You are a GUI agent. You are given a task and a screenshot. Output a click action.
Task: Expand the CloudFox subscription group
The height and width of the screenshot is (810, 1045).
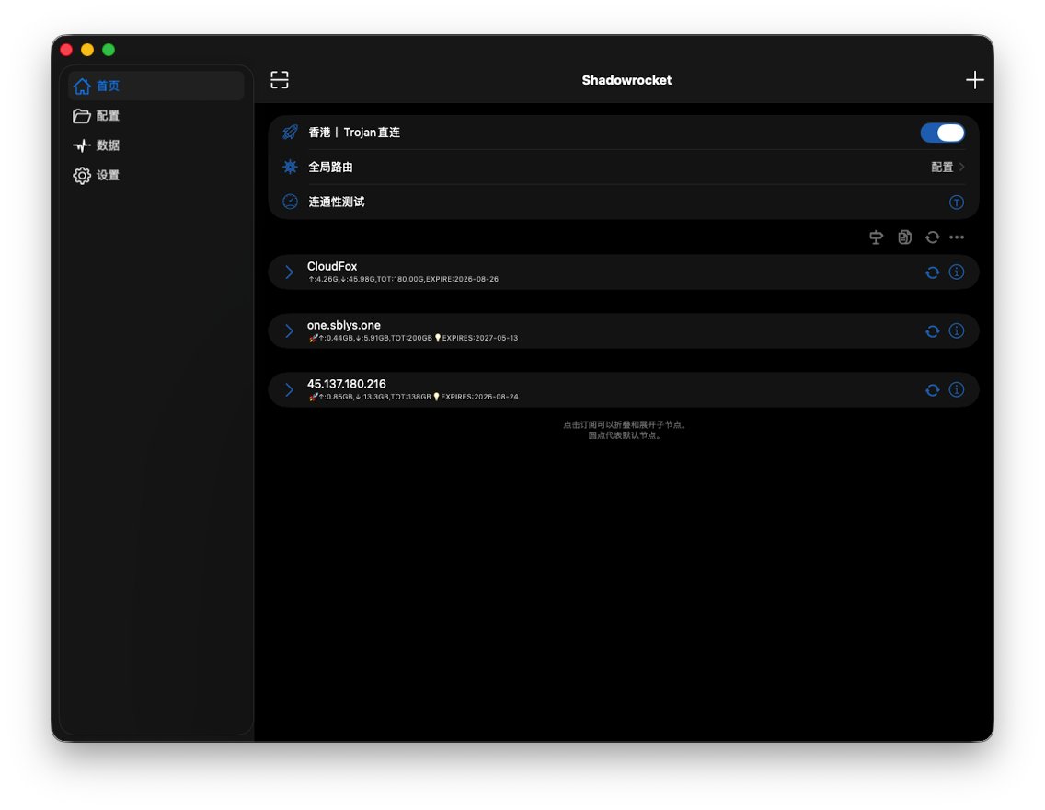[x=289, y=272]
